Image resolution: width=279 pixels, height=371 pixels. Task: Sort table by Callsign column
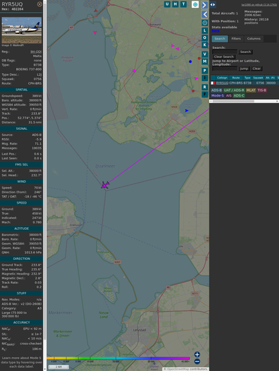[x=222, y=78]
